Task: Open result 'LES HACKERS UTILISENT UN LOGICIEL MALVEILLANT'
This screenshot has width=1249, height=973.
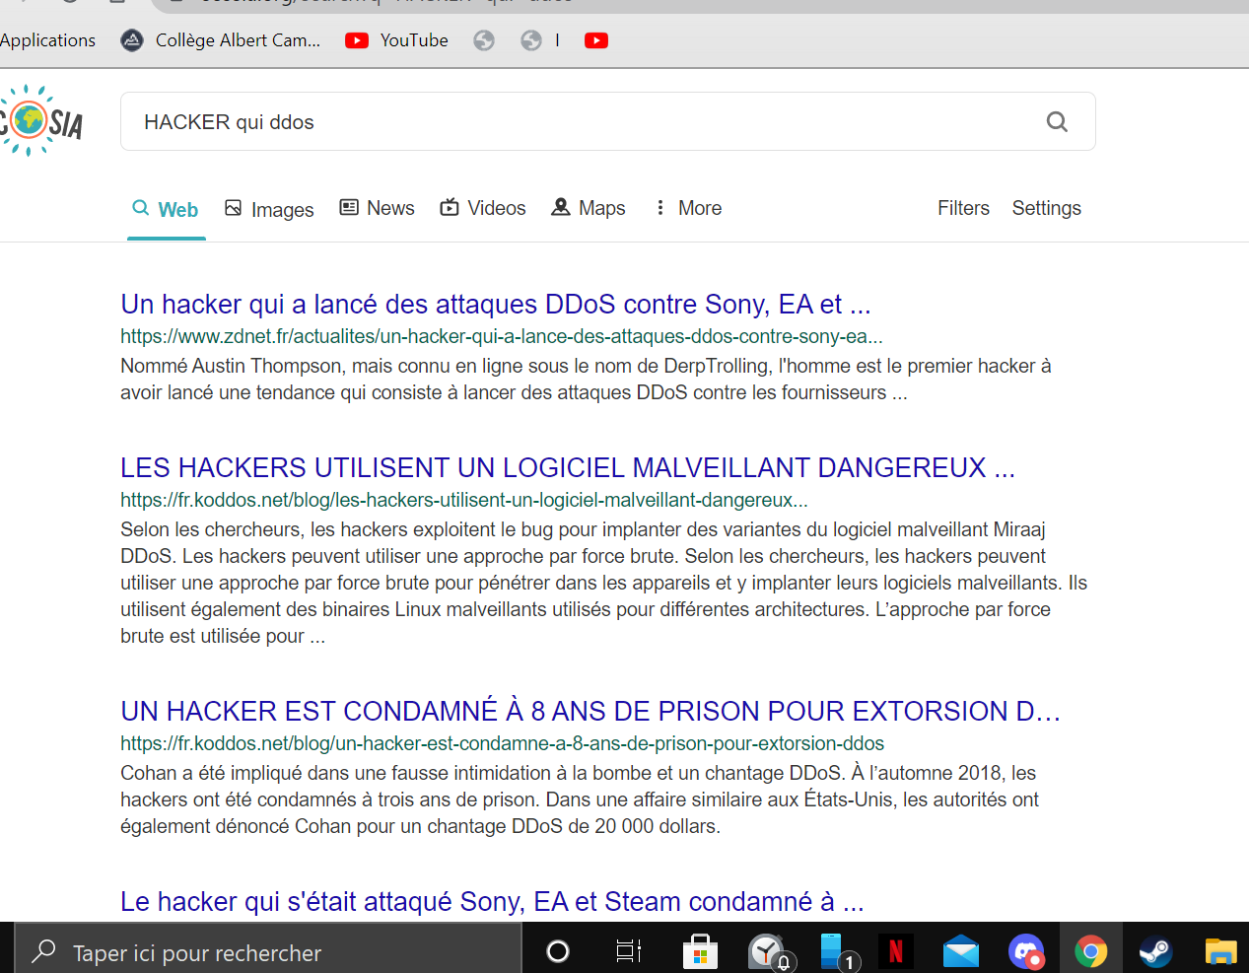Action: [568, 467]
